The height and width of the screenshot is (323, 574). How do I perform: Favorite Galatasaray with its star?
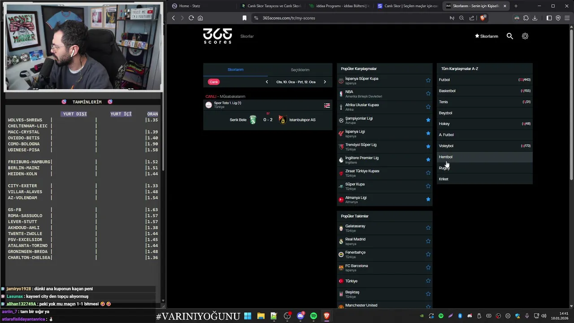point(428,228)
